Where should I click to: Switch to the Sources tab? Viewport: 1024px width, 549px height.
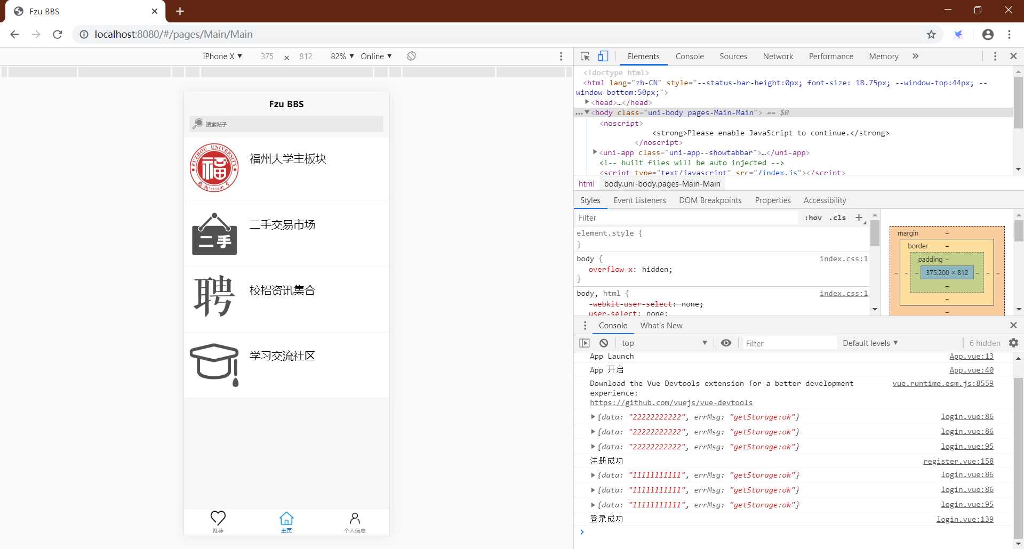pyautogui.click(x=733, y=56)
